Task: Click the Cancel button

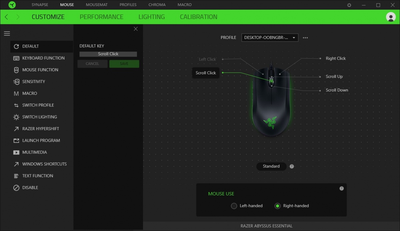Action: coord(92,64)
